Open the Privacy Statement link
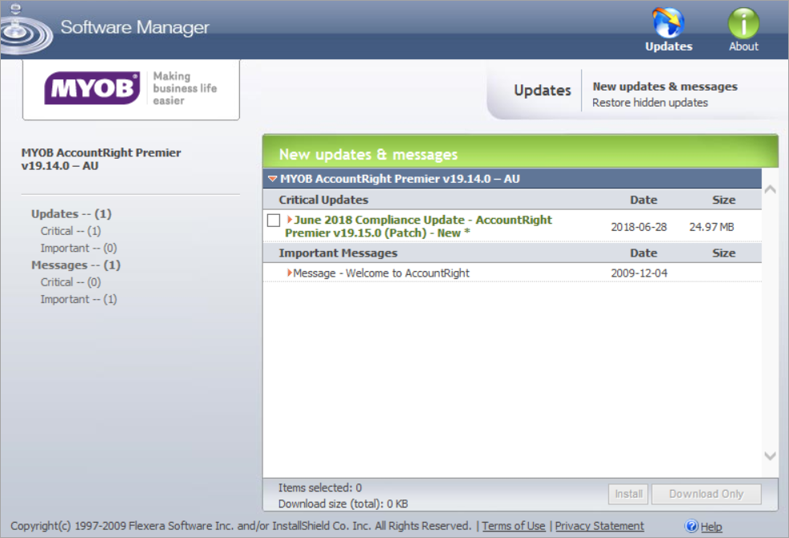789x538 pixels. coord(600,526)
